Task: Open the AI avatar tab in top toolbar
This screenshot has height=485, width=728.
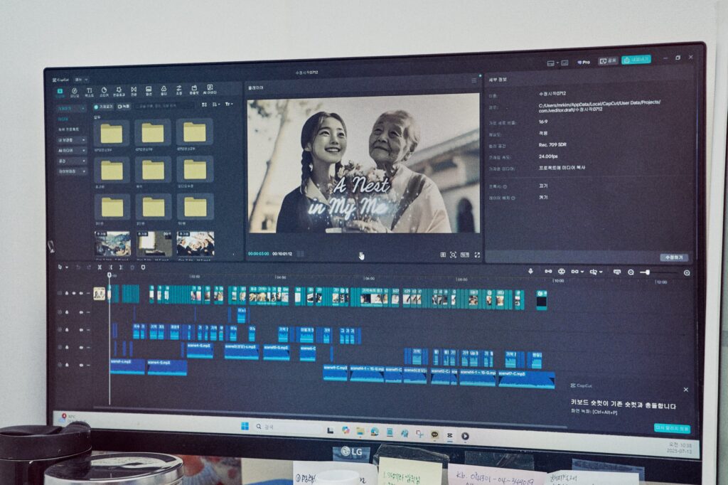Action: [x=210, y=89]
